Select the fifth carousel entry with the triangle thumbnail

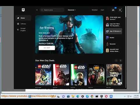click(x=113, y=44)
